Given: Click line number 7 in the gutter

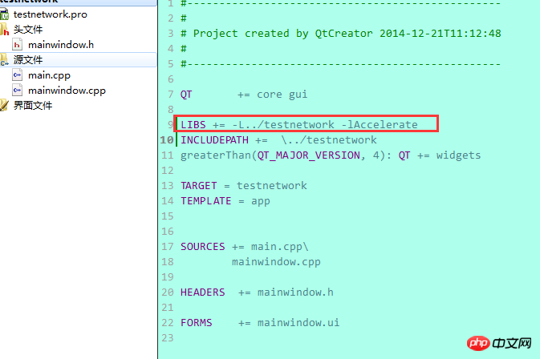Looking at the screenshot, I should (171, 95).
